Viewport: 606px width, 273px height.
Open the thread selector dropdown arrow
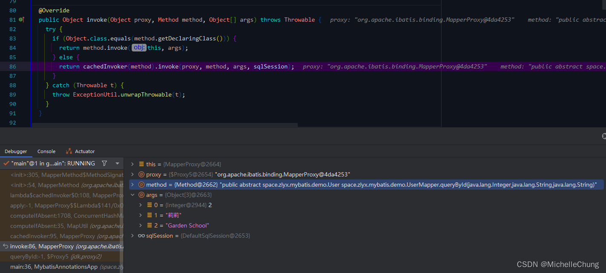[x=118, y=163]
